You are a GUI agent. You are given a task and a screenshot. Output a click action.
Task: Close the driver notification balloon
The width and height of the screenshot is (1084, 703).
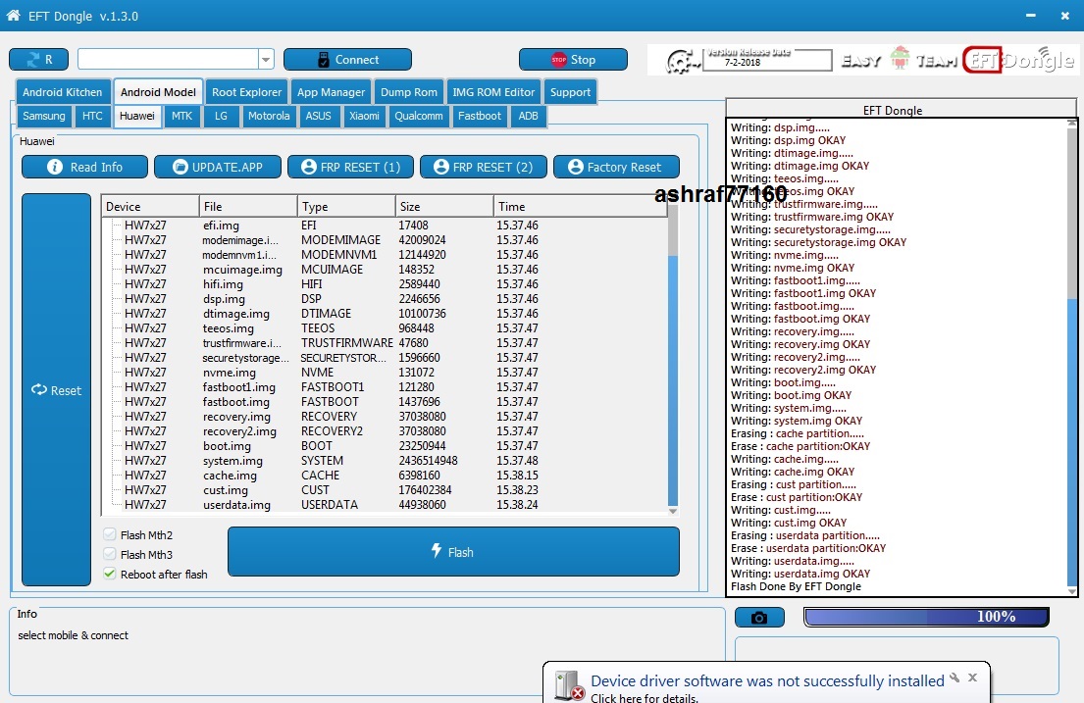point(973,678)
